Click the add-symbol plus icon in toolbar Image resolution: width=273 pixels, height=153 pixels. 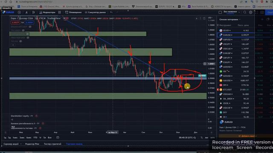pyautogui.click(x=19, y=12)
